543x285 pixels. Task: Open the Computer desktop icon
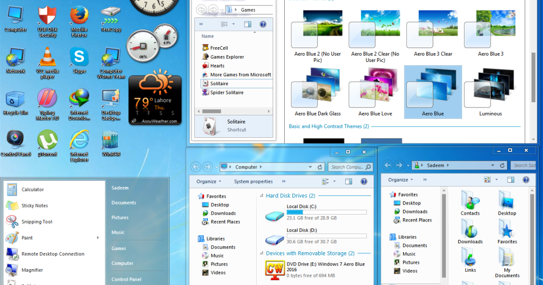15,20
